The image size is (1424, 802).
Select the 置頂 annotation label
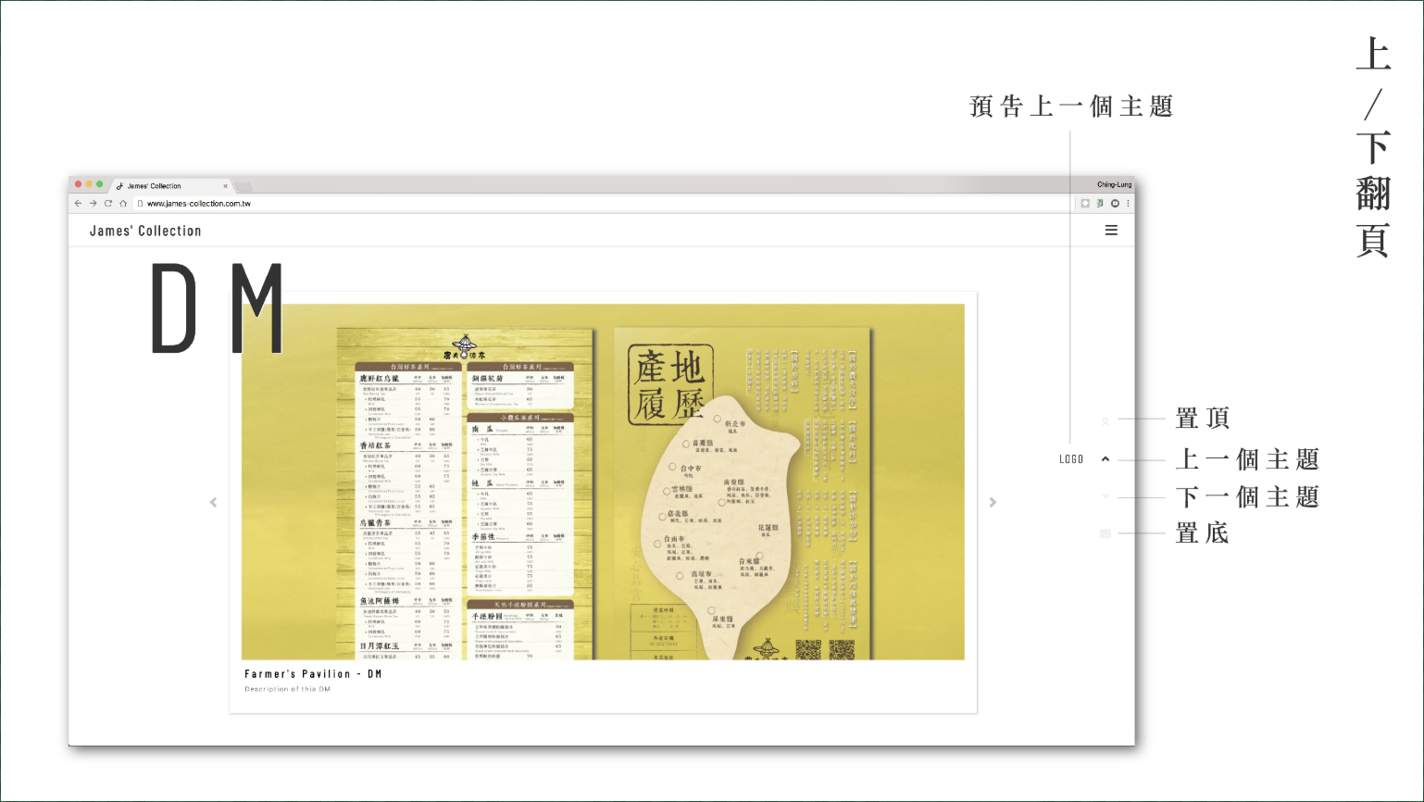[x=1203, y=419]
